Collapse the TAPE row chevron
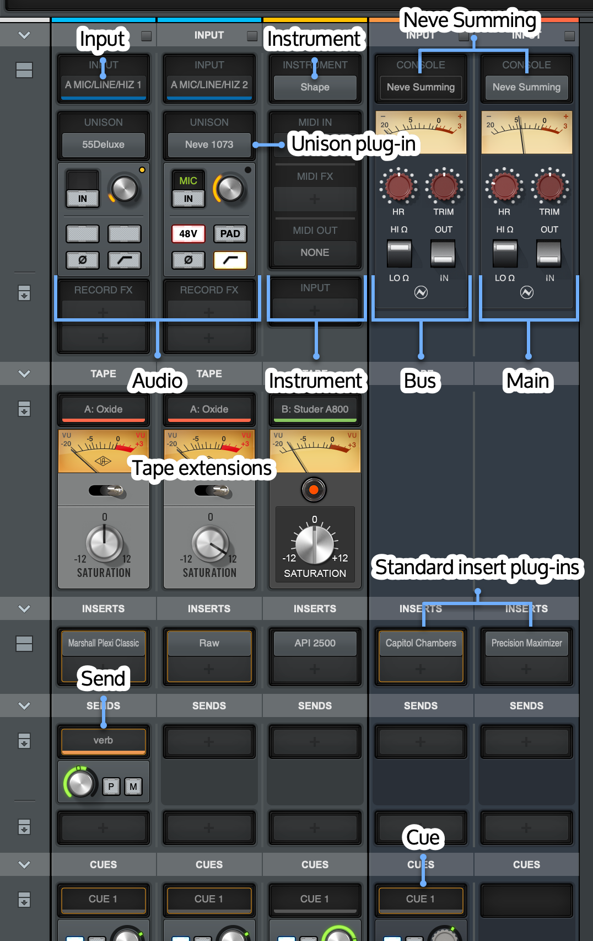Screen dimensions: 593x941 [24, 374]
